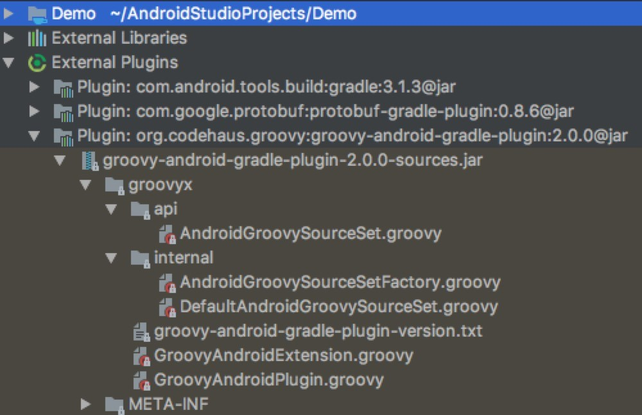Click the AndroidGroovySourceSetFactory.groovy file icon
This screenshot has height=415, width=642.
click(167, 283)
